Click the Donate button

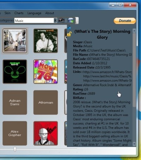(x=125, y=21)
